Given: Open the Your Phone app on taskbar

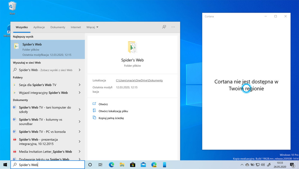Looking at the screenshot, I should tap(164, 165).
